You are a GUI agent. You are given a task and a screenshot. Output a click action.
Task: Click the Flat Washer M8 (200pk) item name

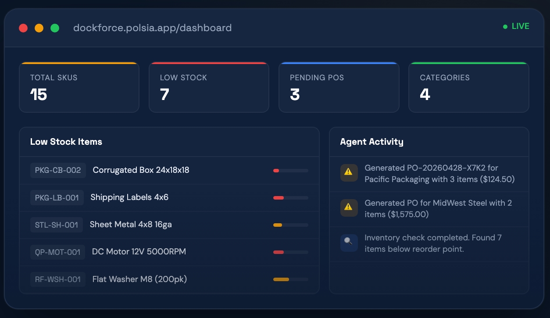[x=140, y=279]
